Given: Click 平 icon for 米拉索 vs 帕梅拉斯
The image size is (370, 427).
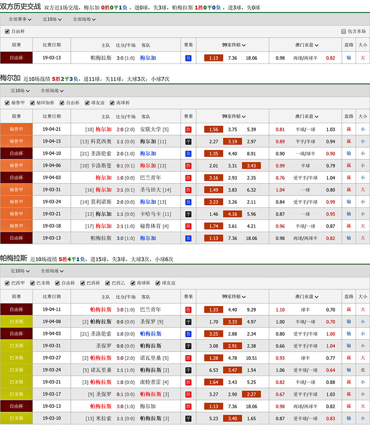Looking at the screenshot, I should pos(188,418).
